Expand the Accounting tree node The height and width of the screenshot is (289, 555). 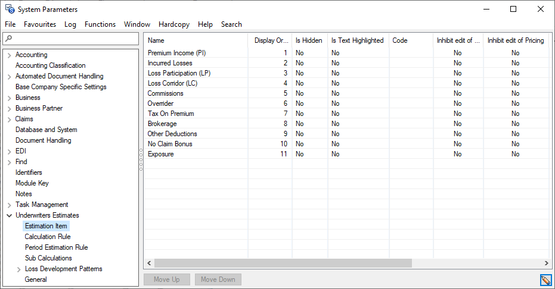tap(9, 55)
